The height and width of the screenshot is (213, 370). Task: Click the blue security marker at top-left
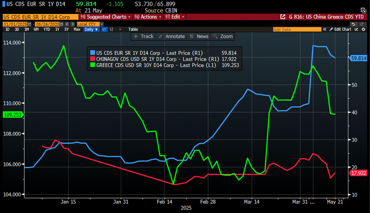4,4
